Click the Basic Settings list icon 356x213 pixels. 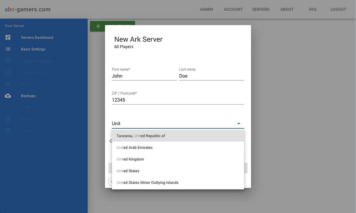click(8, 49)
